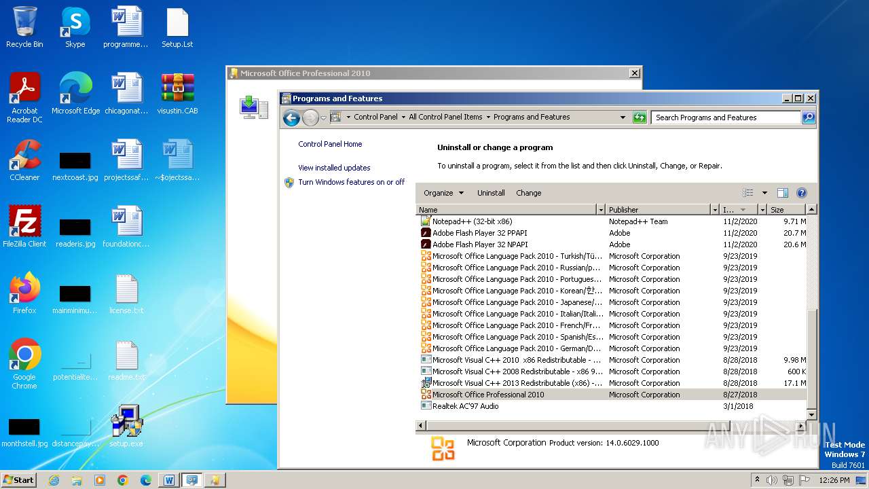Select visustin.CAB archive file

click(x=177, y=93)
